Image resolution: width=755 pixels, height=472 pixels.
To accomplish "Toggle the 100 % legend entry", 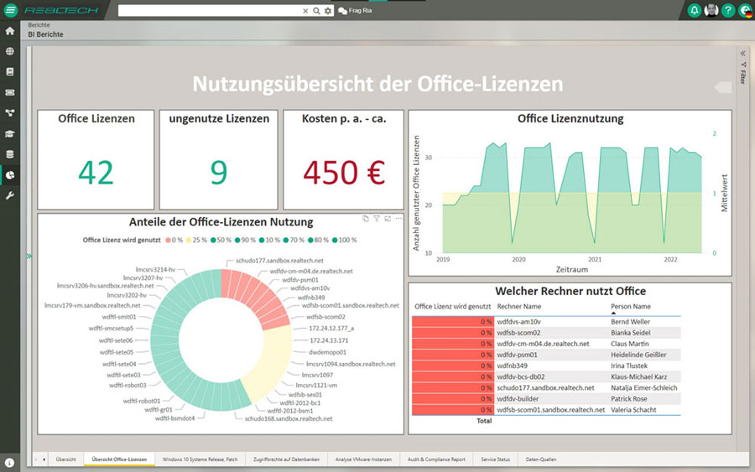I will click(344, 240).
